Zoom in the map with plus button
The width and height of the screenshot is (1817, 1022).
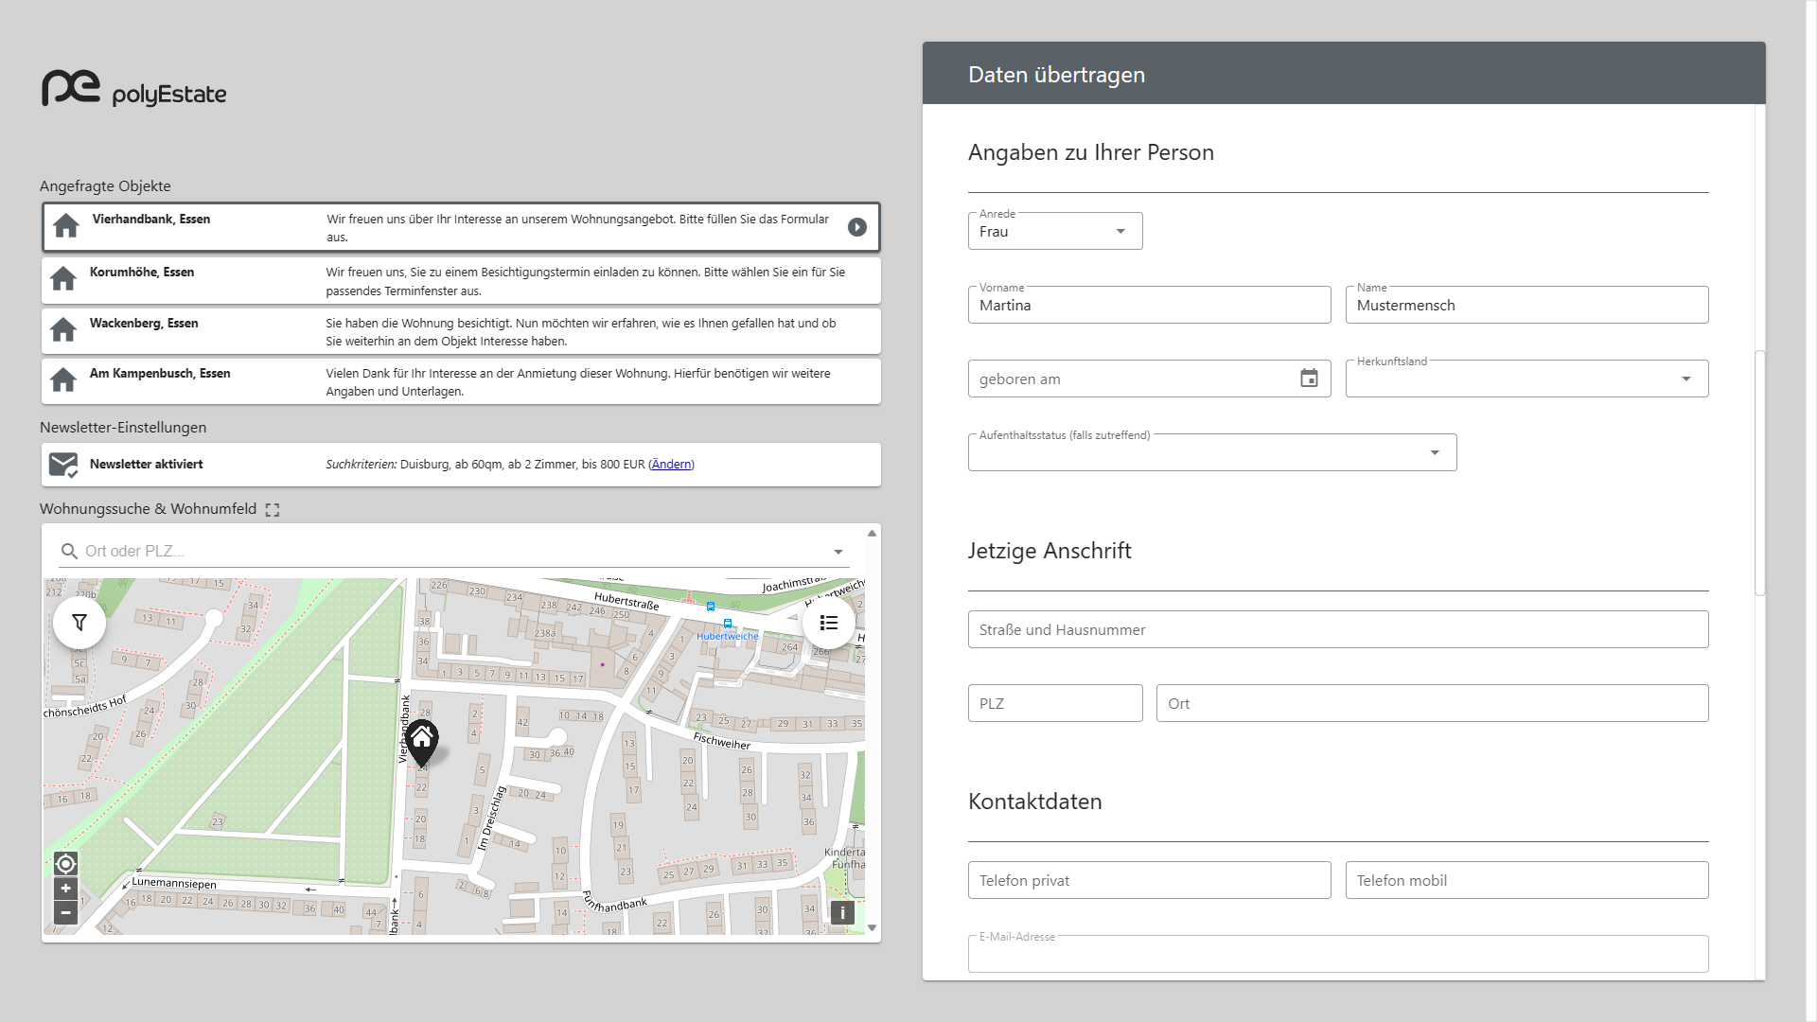pos(65,889)
